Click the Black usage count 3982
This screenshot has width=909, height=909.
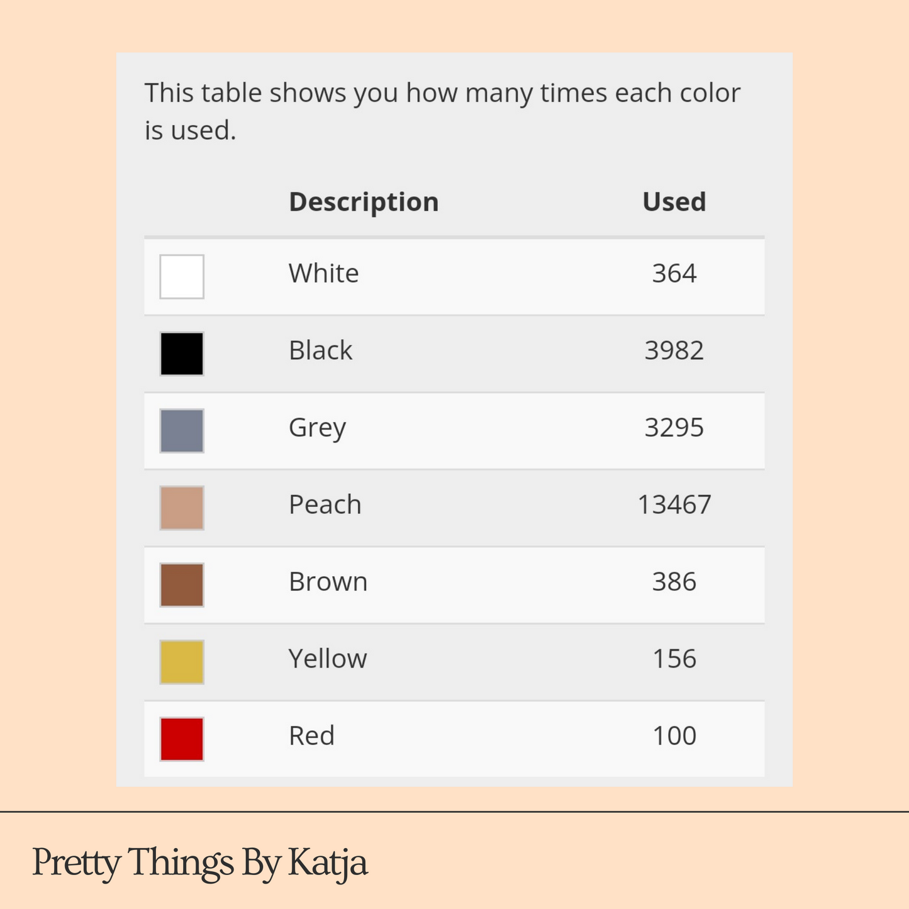pyautogui.click(x=674, y=350)
